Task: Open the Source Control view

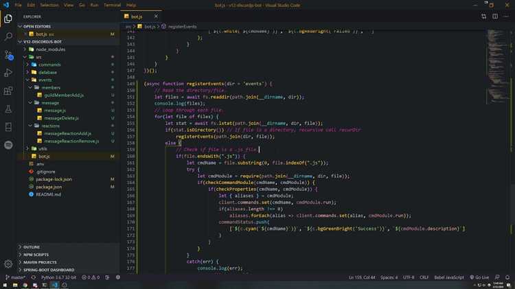Action: pyautogui.click(x=8, y=55)
